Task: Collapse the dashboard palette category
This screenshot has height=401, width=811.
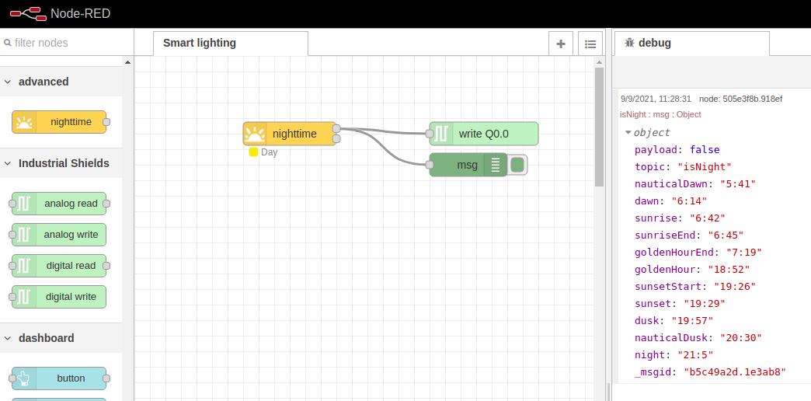Action: click(8, 338)
